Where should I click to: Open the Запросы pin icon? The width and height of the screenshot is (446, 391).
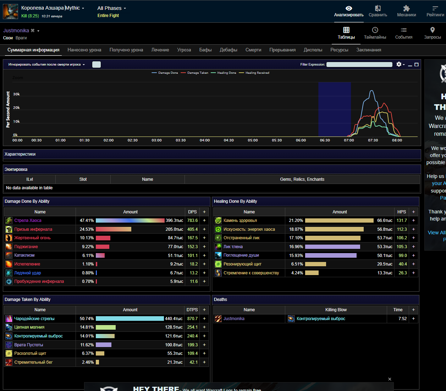pyautogui.click(x=432, y=33)
